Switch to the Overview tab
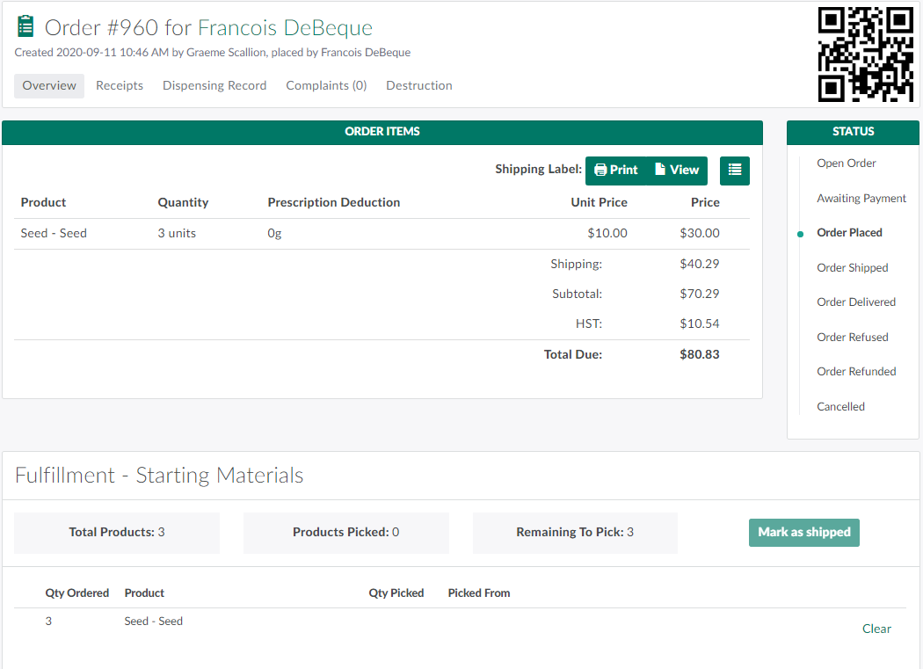The width and height of the screenshot is (923, 669). [x=49, y=86]
